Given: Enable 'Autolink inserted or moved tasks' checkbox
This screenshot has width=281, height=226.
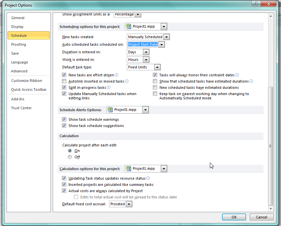Looking at the screenshot, I should click(x=64, y=81).
